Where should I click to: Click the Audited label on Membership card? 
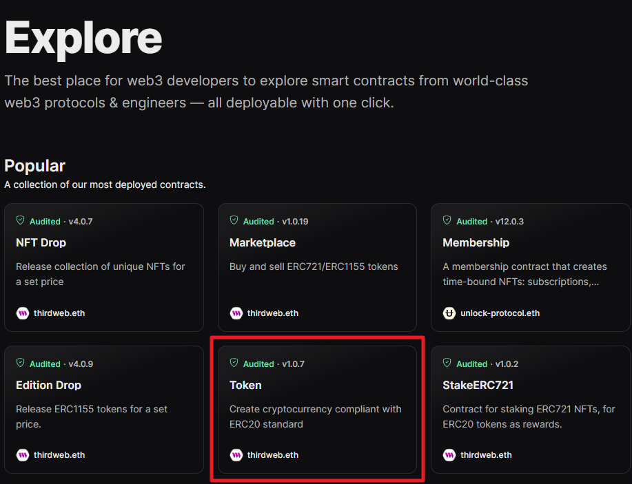471,222
